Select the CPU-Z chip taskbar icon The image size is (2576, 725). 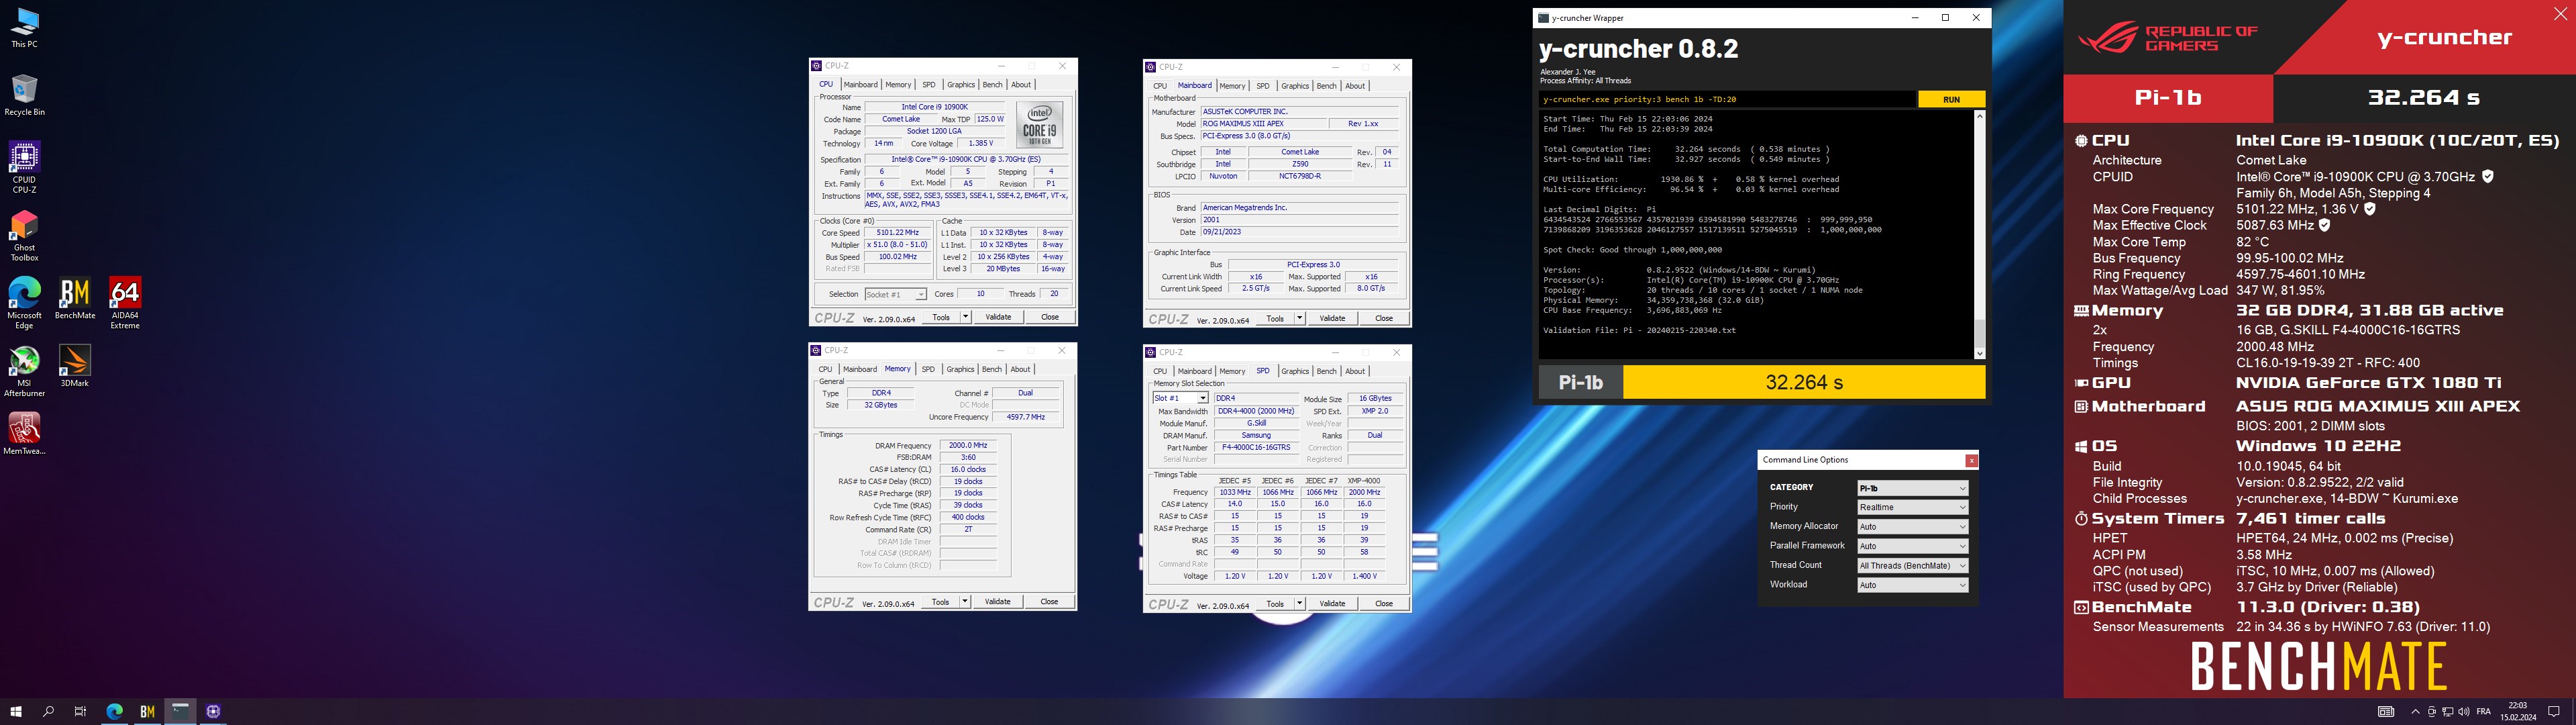(x=213, y=711)
